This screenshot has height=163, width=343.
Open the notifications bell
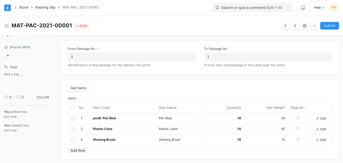click(303, 8)
